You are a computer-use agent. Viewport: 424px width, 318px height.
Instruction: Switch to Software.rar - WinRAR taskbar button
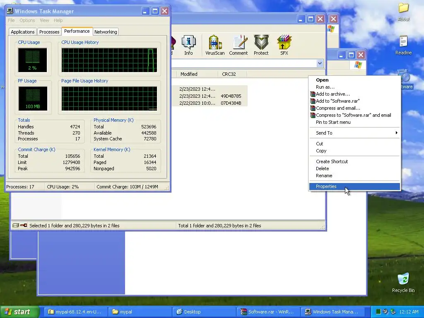[x=268, y=312]
